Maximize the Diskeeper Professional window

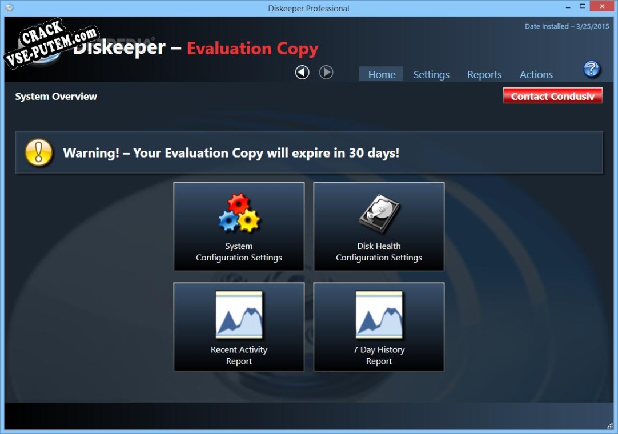coord(583,6)
